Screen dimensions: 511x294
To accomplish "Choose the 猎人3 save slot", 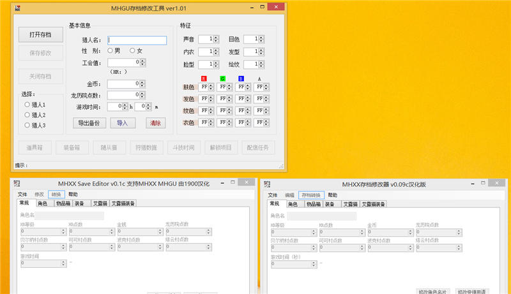I will pos(27,125).
